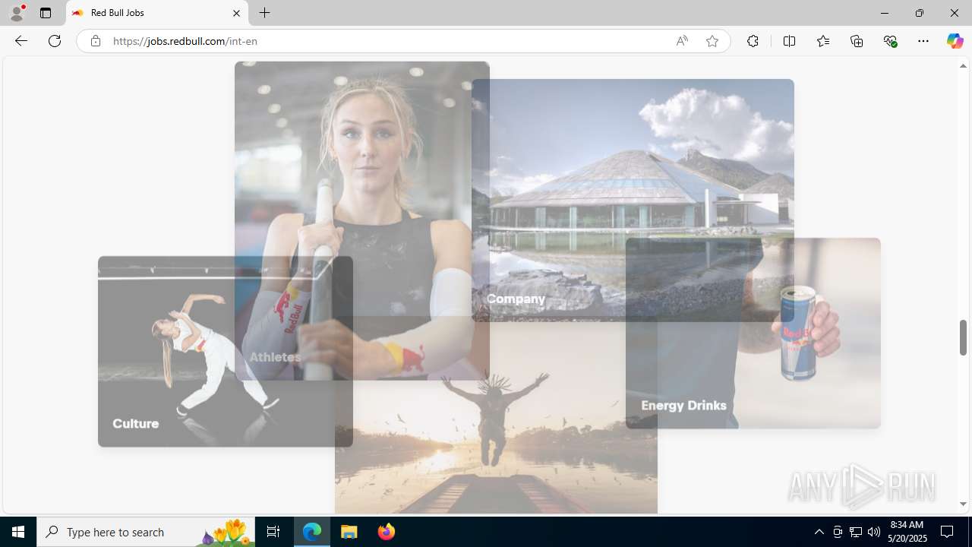
Task: Open Browser essentials icon
Action: (890, 41)
